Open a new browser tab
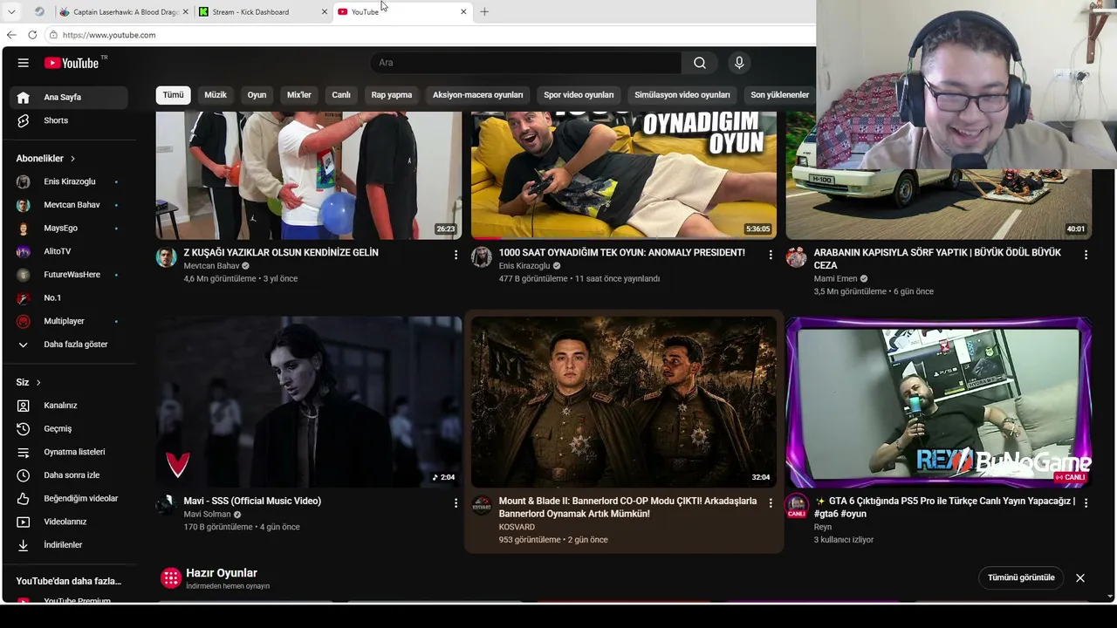The width and height of the screenshot is (1117, 628). pyautogui.click(x=484, y=11)
